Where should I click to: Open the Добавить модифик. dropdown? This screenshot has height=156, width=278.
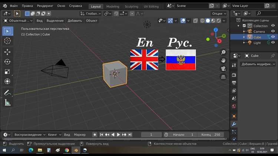pyautogui.click(x=258, y=64)
